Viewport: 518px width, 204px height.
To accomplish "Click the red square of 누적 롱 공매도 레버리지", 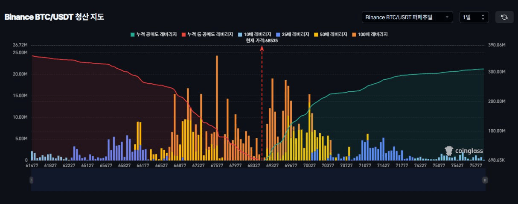I will (184, 34).
